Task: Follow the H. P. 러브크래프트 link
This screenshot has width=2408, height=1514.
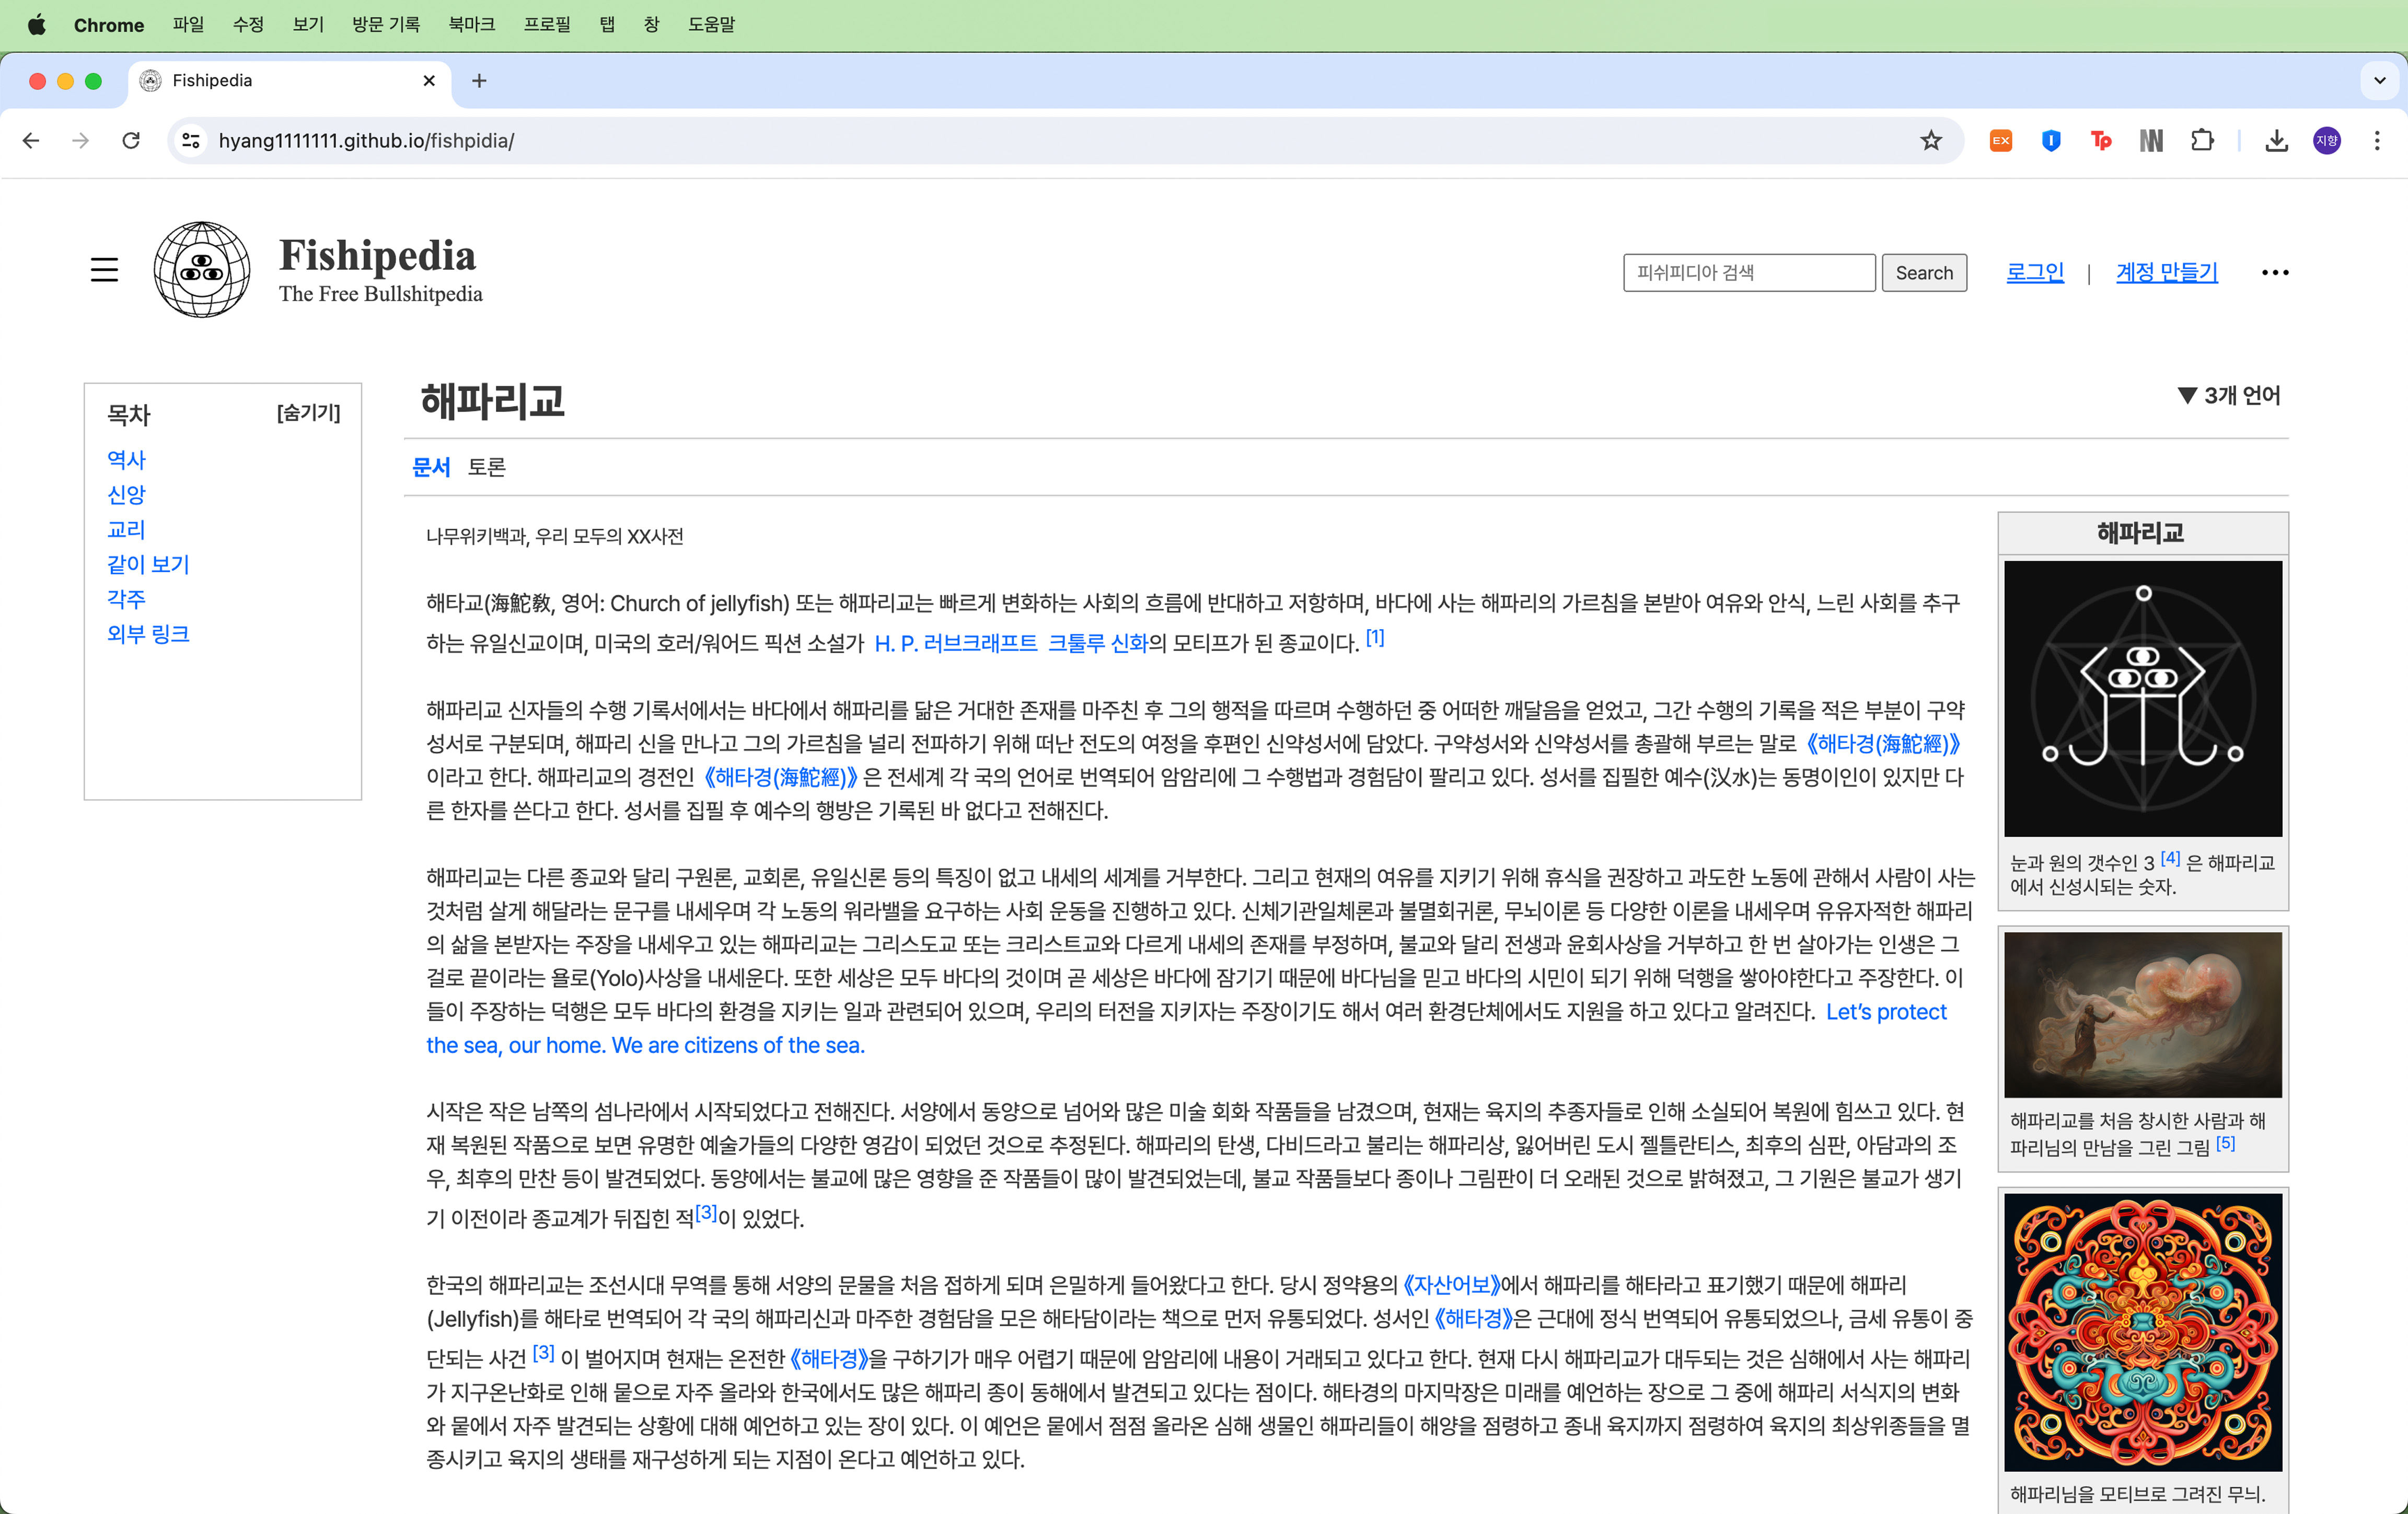Action: coord(956,643)
